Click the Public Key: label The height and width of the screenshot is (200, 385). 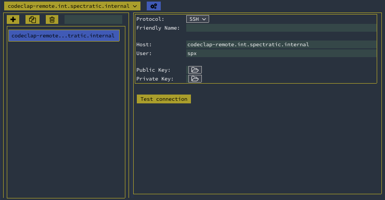coord(153,70)
